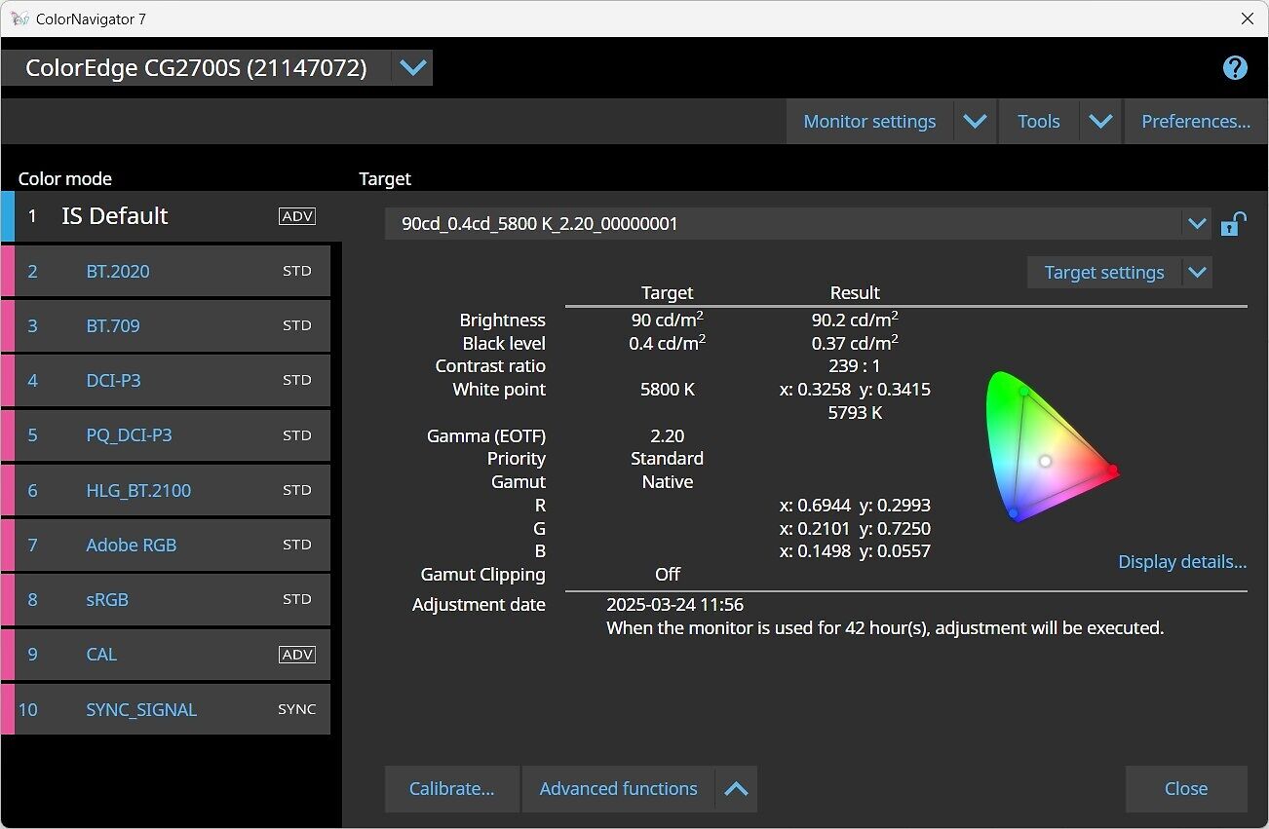Open the Display details link
The image size is (1269, 829).
tap(1182, 562)
